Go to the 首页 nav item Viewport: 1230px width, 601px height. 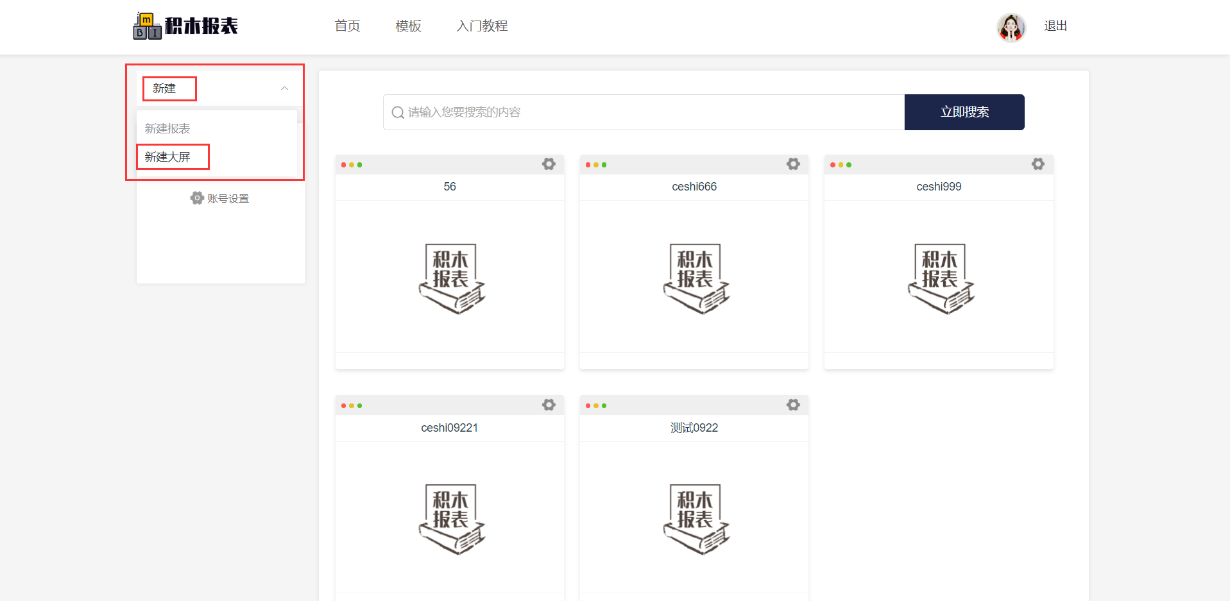347,26
